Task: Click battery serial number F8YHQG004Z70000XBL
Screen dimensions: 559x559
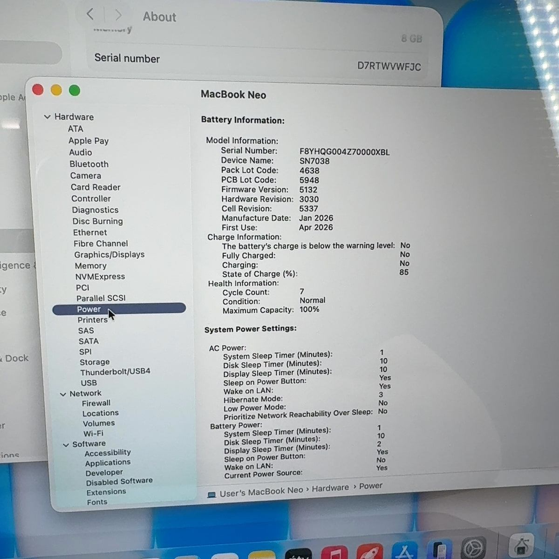Action: (345, 151)
